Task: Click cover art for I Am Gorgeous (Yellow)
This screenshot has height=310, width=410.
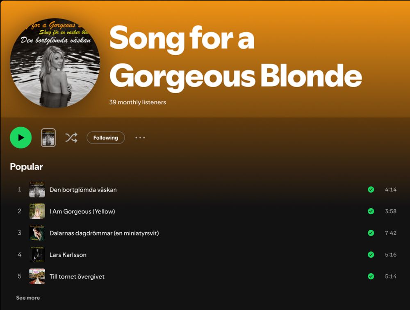Action: pos(37,211)
